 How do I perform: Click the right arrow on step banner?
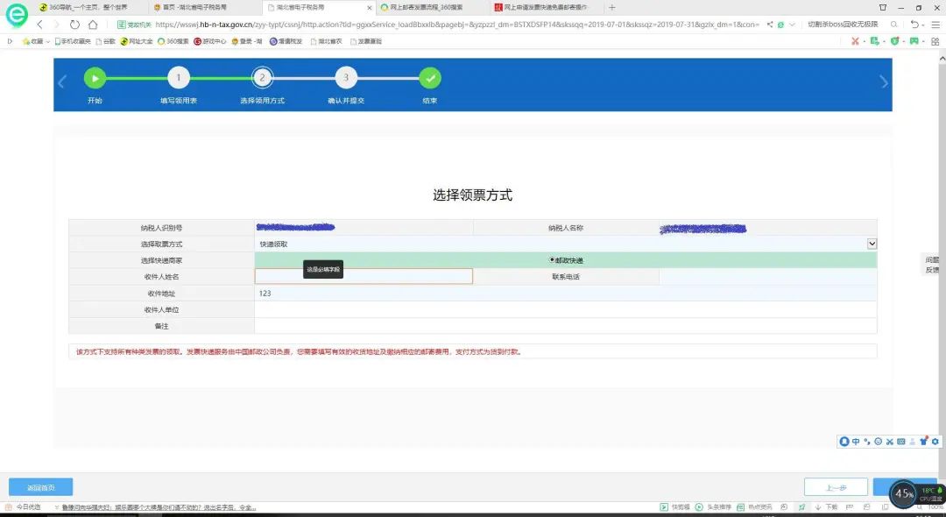883,82
